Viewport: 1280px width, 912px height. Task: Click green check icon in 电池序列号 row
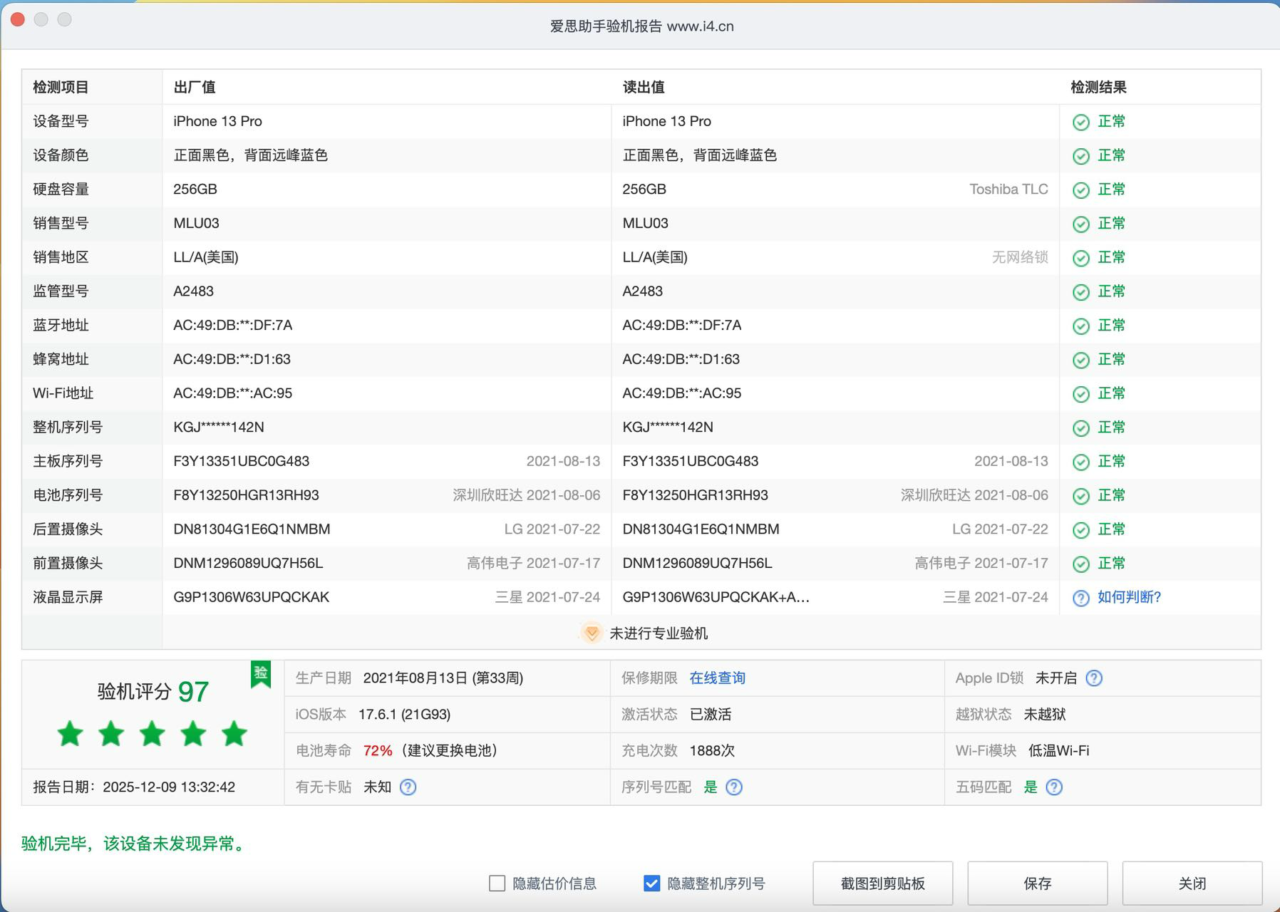click(x=1080, y=496)
